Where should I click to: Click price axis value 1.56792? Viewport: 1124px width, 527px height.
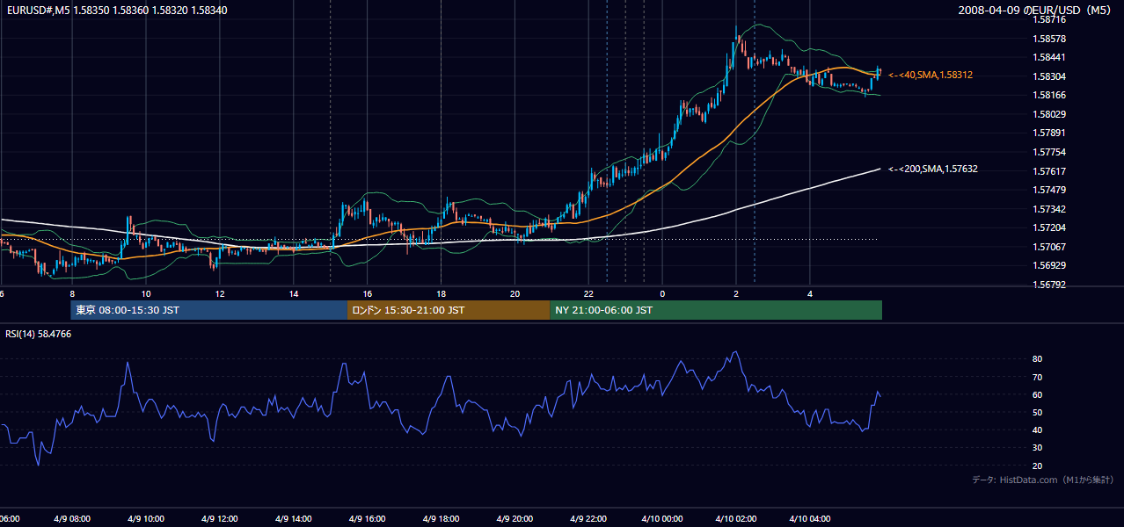click(x=1050, y=285)
